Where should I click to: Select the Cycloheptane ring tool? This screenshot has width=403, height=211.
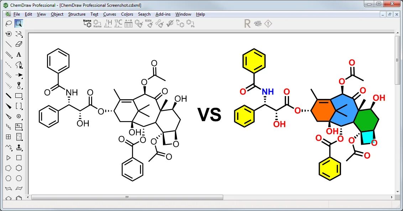[x=9, y=178]
